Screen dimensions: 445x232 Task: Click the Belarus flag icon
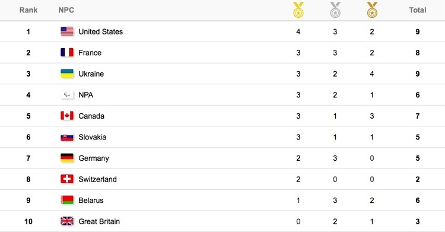[x=67, y=200]
